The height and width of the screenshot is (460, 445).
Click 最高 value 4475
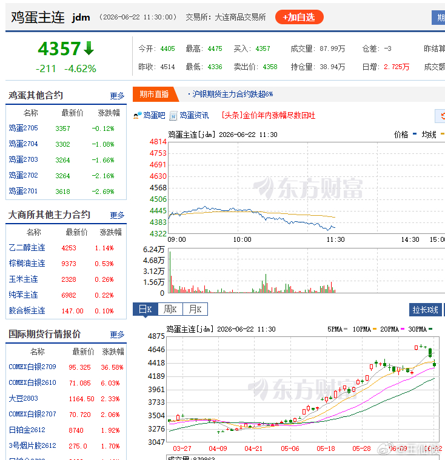pos(215,48)
